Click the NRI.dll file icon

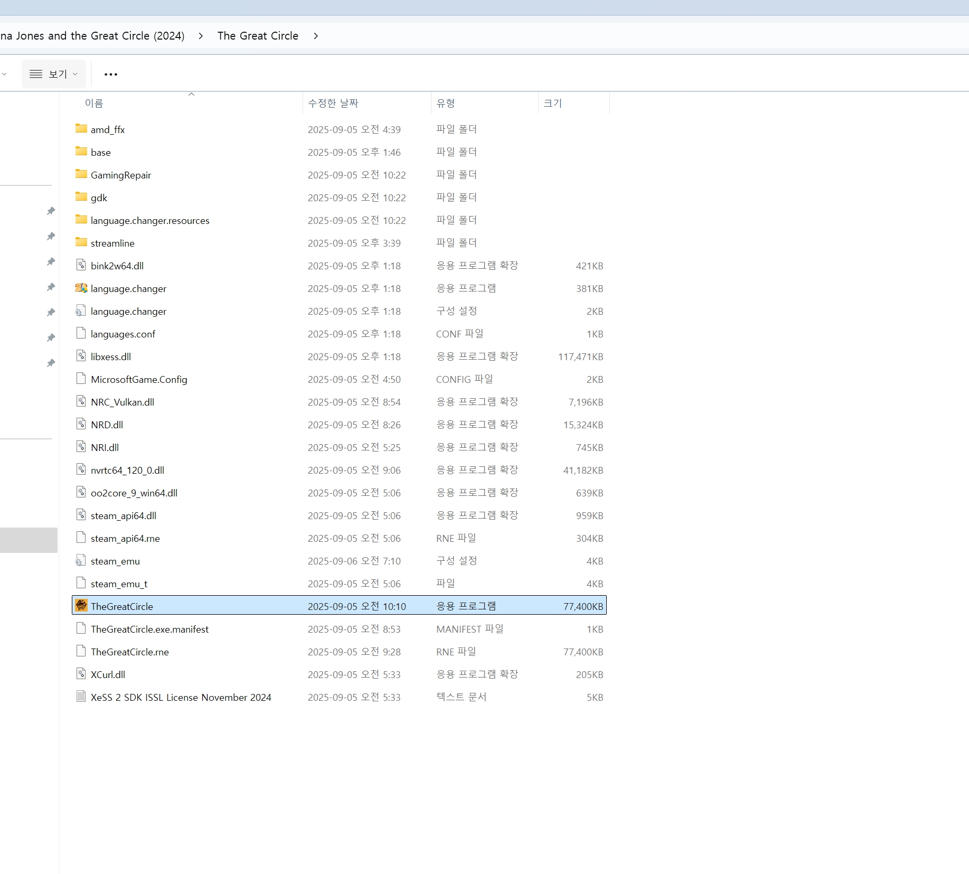coord(81,447)
